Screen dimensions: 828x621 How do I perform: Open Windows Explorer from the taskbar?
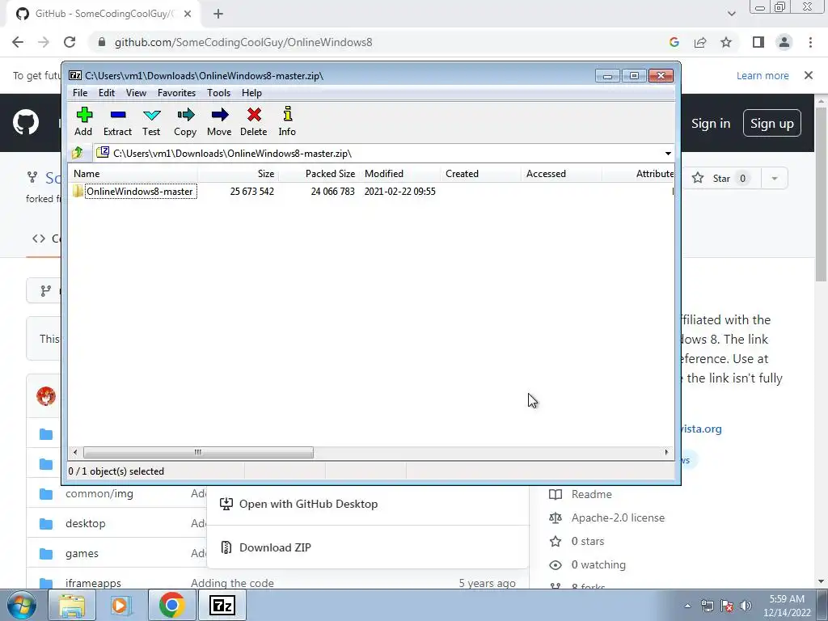tap(72, 605)
